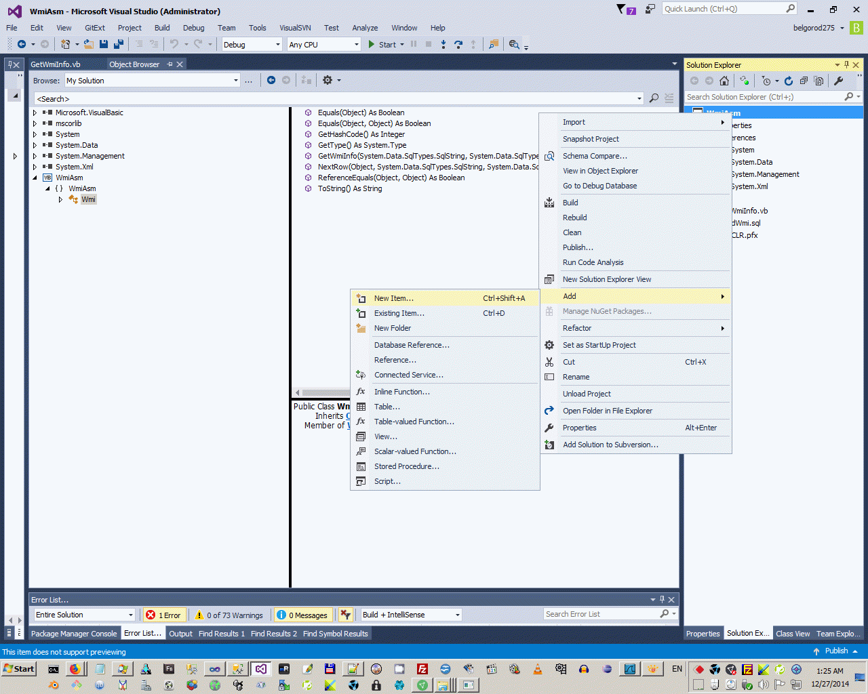Open the Tools menu
The height and width of the screenshot is (694, 868).
click(257, 28)
